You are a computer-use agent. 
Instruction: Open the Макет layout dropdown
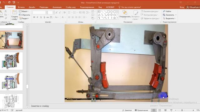(24, 11)
